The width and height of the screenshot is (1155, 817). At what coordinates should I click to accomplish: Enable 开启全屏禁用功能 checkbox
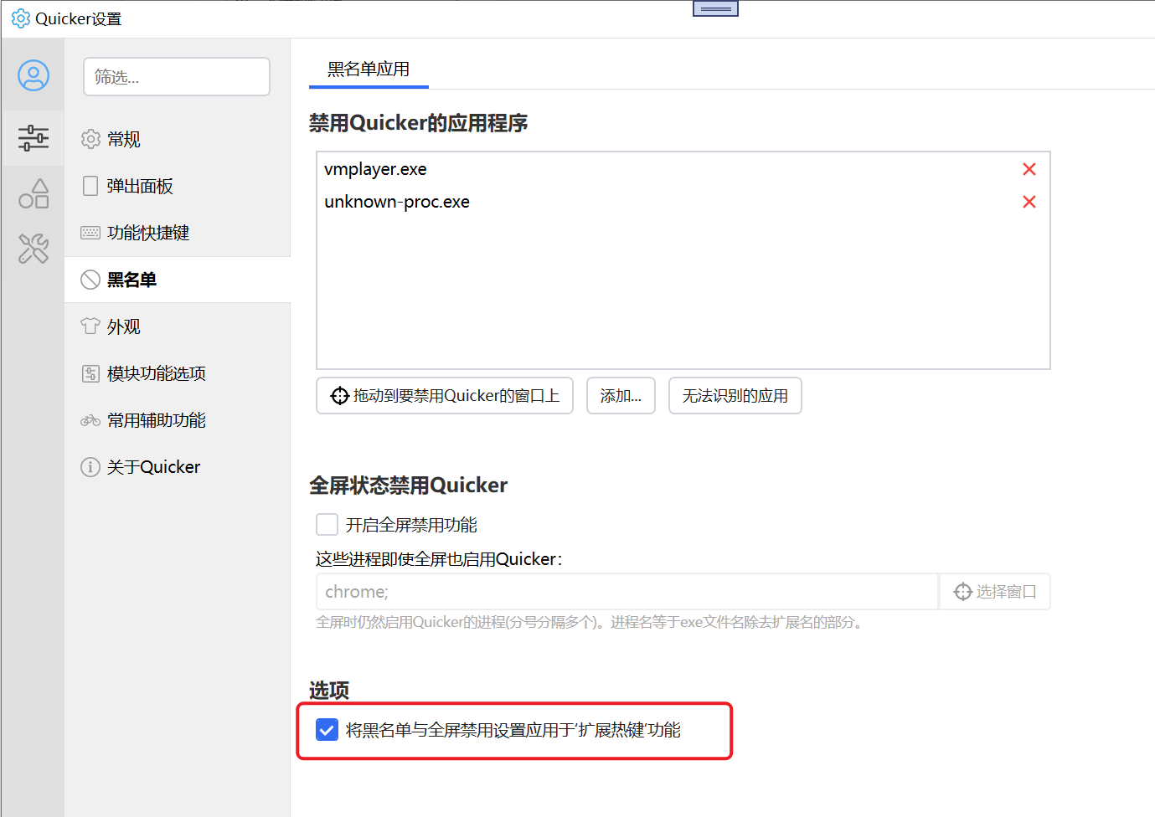327,525
